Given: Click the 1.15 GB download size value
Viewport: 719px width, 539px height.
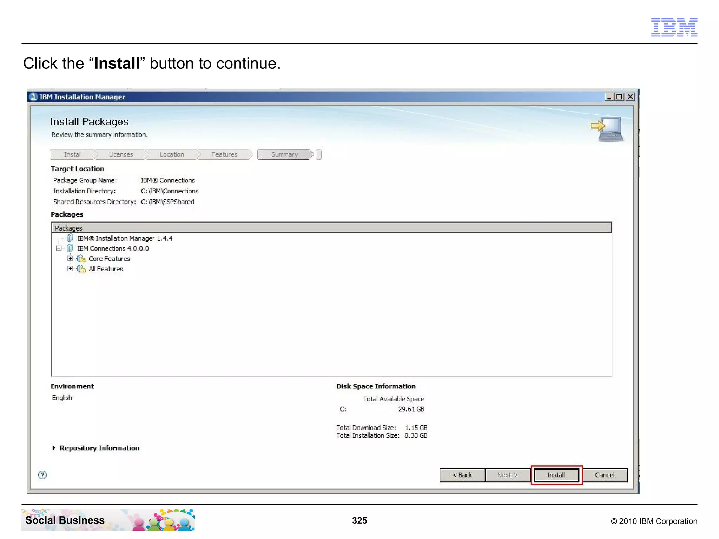Looking at the screenshot, I should click(x=416, y=428).
